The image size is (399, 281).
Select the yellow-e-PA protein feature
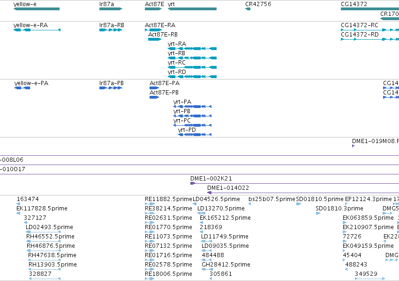pos(23,88)
